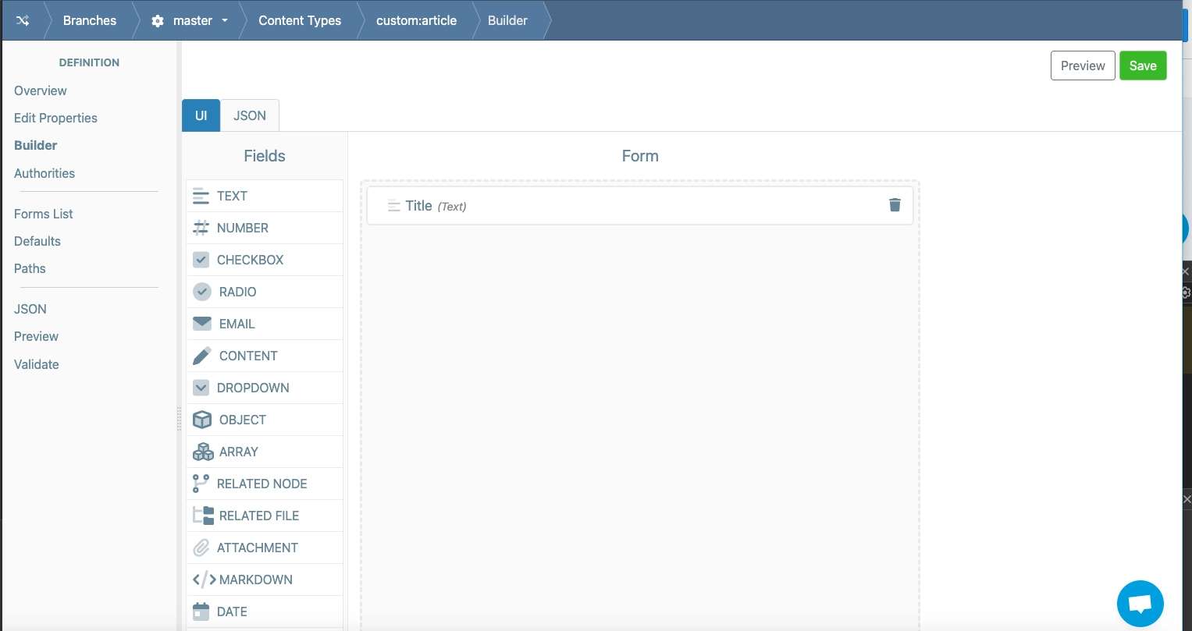This screenshot has width=1192, height=631.
Task: Click the Attachment paperclip icon
Action: (201, 548)
